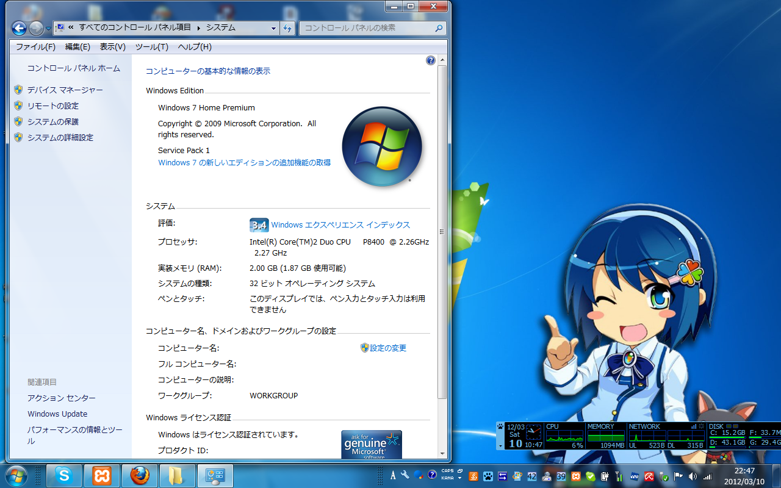Expand the IME KANA options arrow
The height and width of the screenshot is (488, 781).
[459, 479]
